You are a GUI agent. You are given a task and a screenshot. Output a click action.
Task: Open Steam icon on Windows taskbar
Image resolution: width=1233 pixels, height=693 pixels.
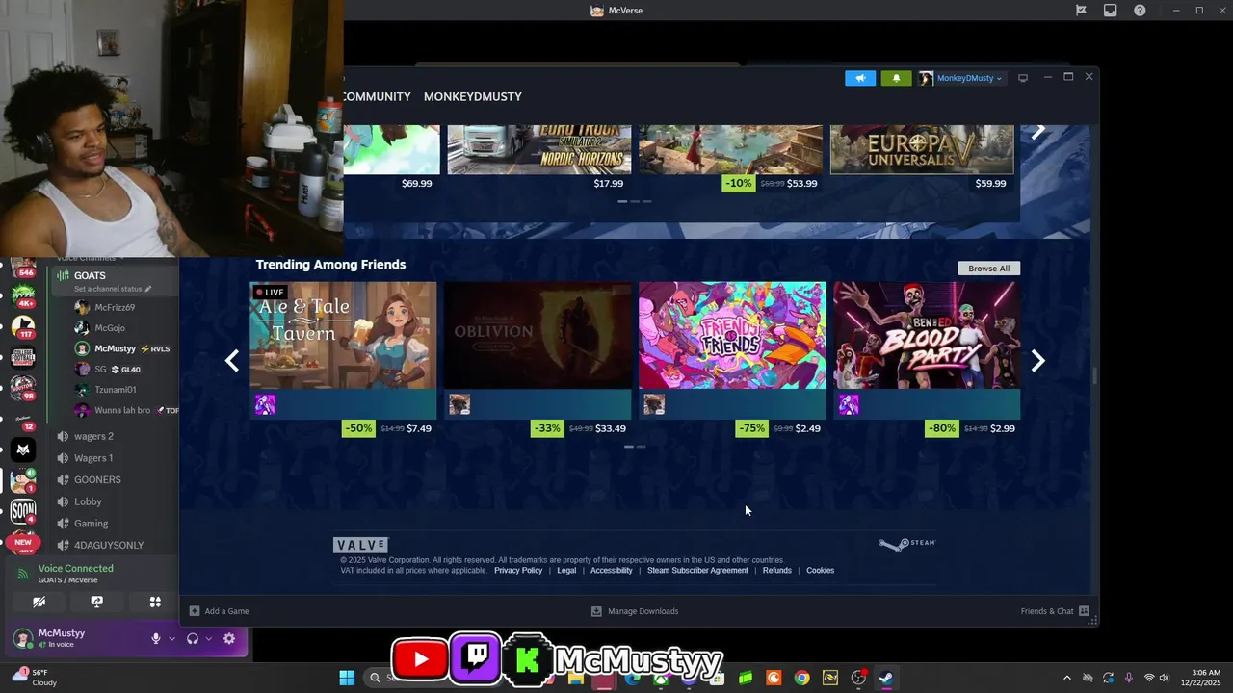tap(886, 678)
